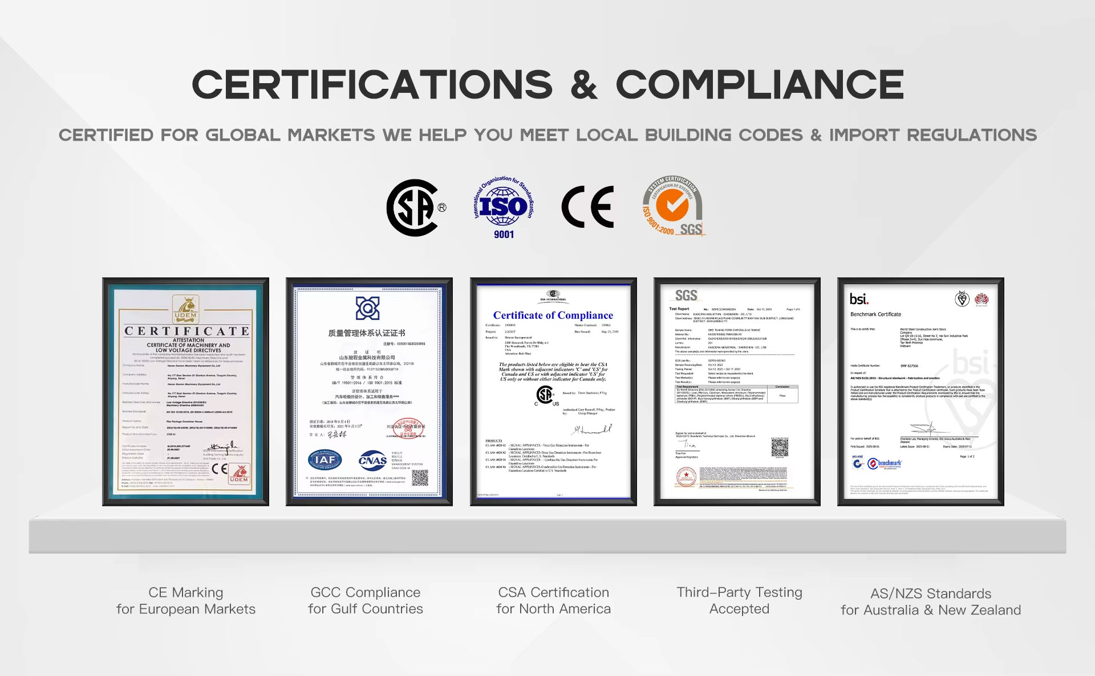
Task: Click the red UDEM seal at certificate bottom
Action: click(x=239, y=474)
